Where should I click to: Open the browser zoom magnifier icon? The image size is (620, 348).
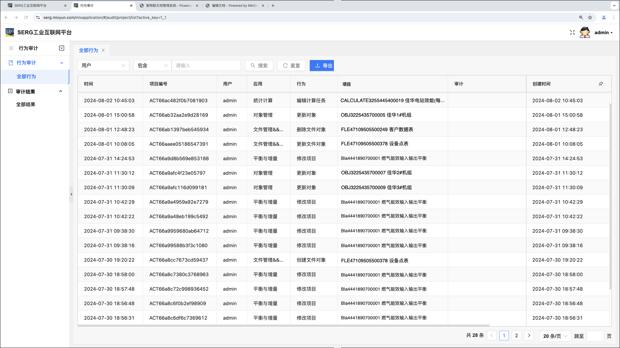pyautogui.click(x=581, y=17)
